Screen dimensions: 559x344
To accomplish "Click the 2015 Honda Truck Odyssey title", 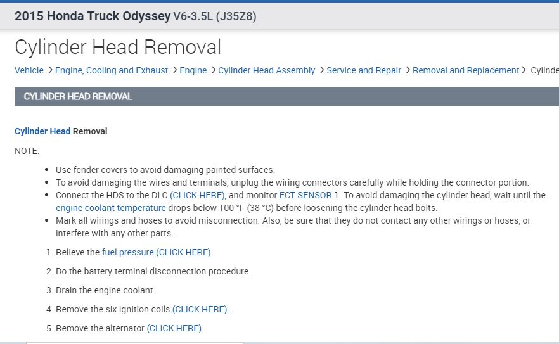I will point(93,16).
